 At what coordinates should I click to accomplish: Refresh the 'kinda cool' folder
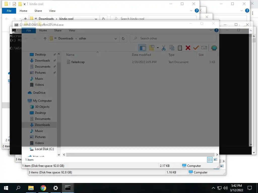(104, 19)
